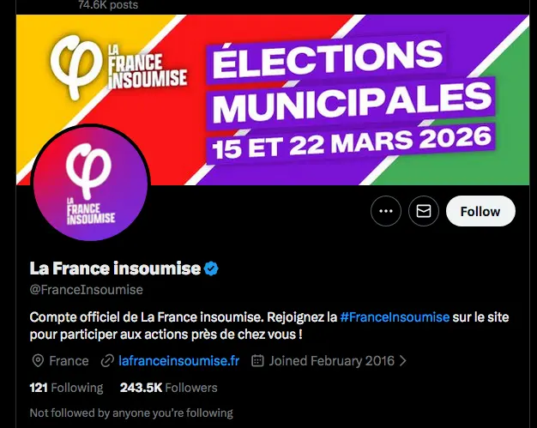Image resolution: width=537 pixels, height=428 pixels.
Task: Click the @FranceInsoumise handle text
Action: pos(86,290)
